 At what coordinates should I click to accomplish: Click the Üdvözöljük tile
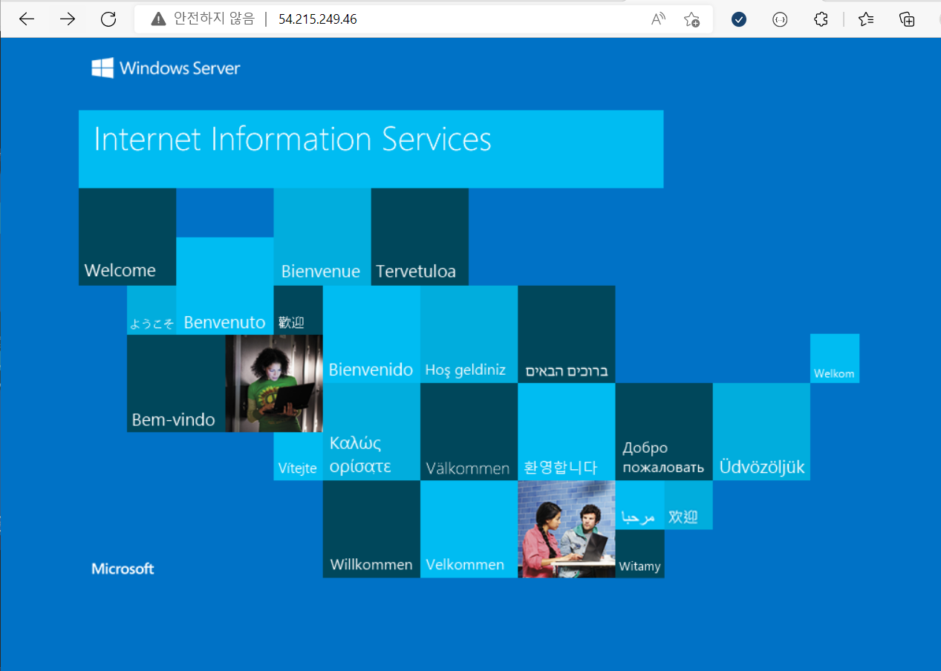[x=761, y=431]
